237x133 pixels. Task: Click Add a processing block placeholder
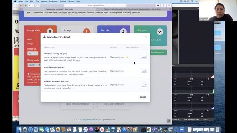[x=77, y=104]
